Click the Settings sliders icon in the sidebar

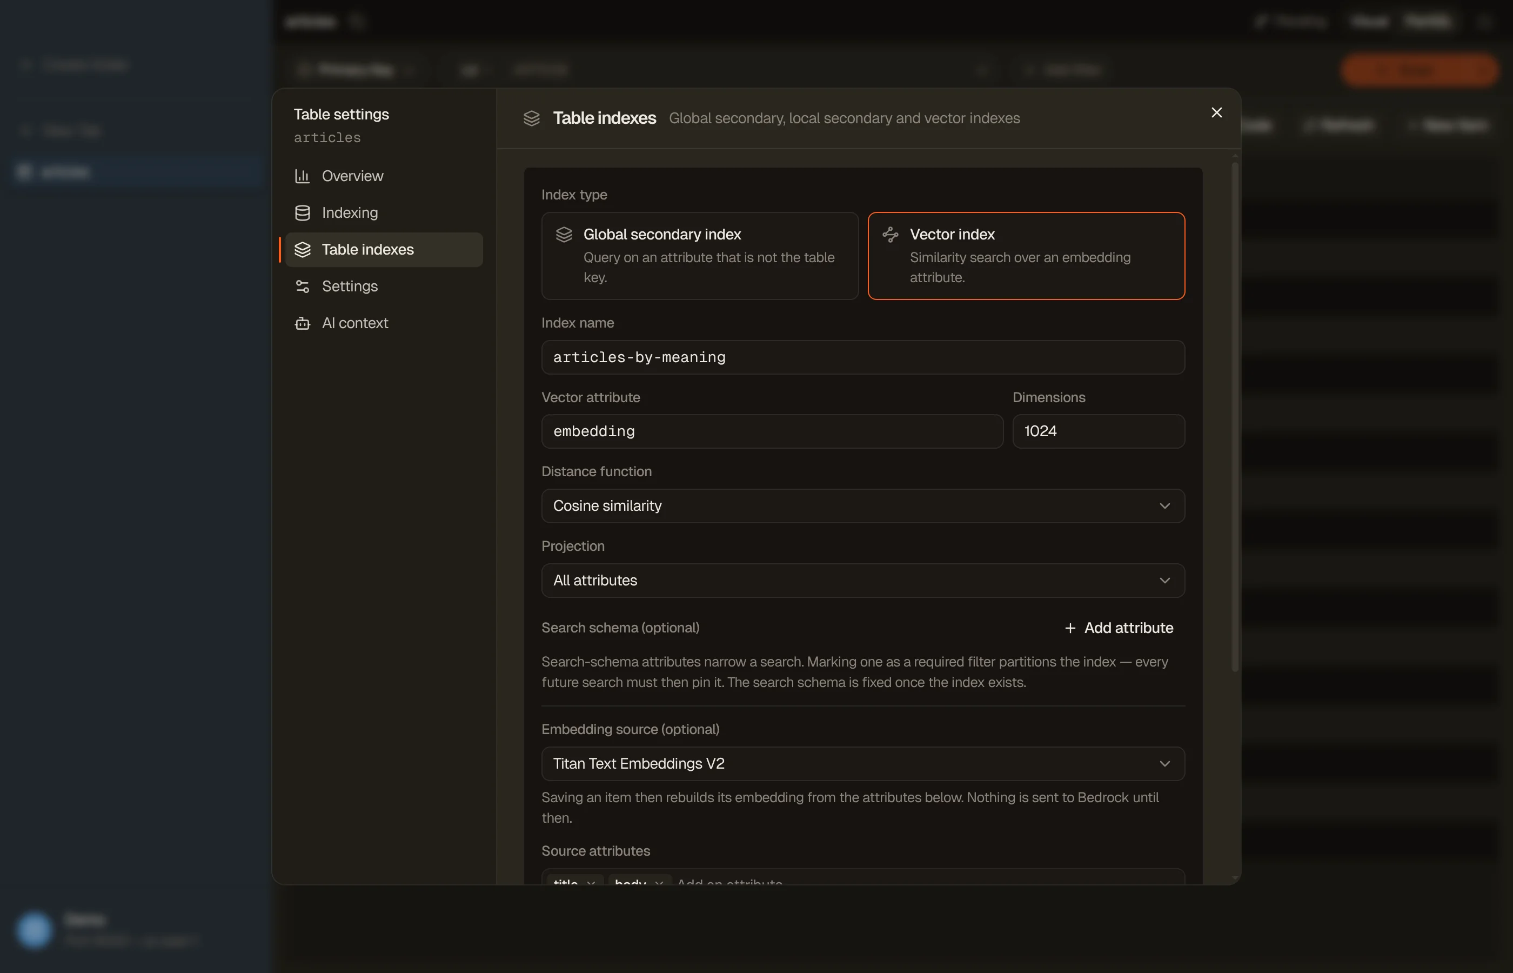303,286
